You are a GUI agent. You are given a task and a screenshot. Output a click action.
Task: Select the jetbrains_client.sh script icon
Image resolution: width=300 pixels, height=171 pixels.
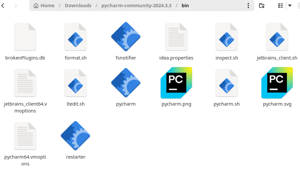click(277, 37)
